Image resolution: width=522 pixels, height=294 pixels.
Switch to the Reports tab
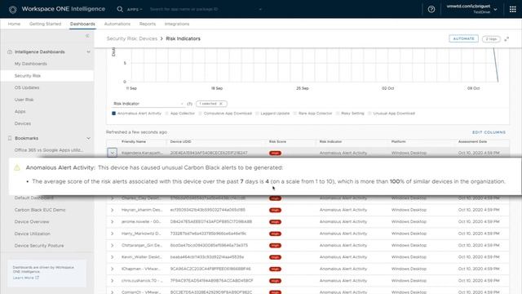click(148, 24)
